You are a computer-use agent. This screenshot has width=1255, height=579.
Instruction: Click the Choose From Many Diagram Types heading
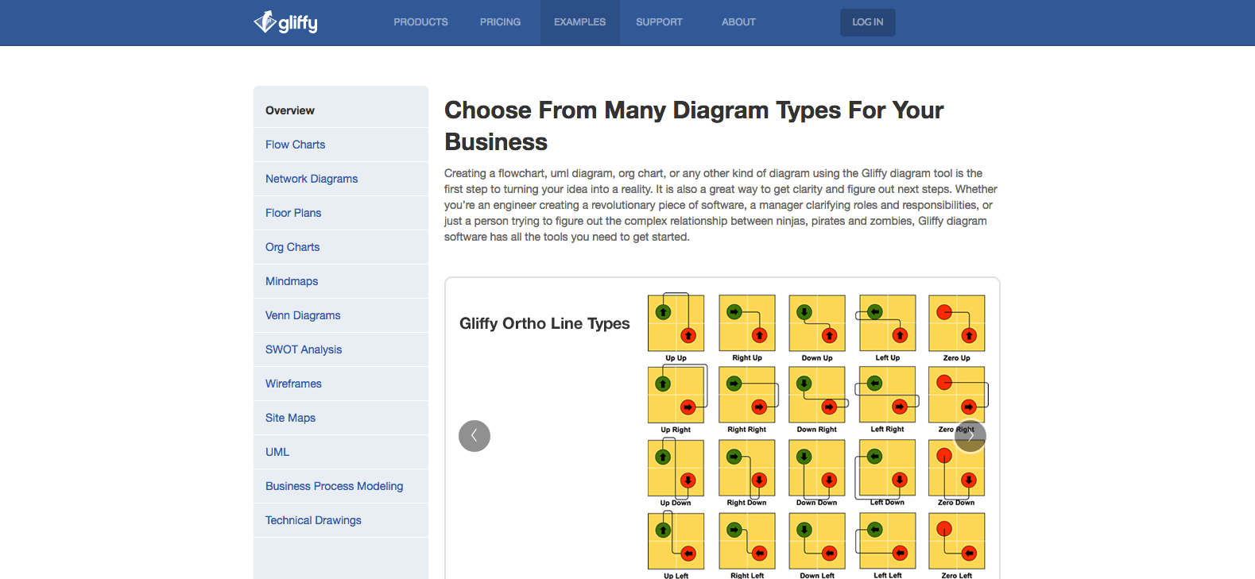click(694, 125)
